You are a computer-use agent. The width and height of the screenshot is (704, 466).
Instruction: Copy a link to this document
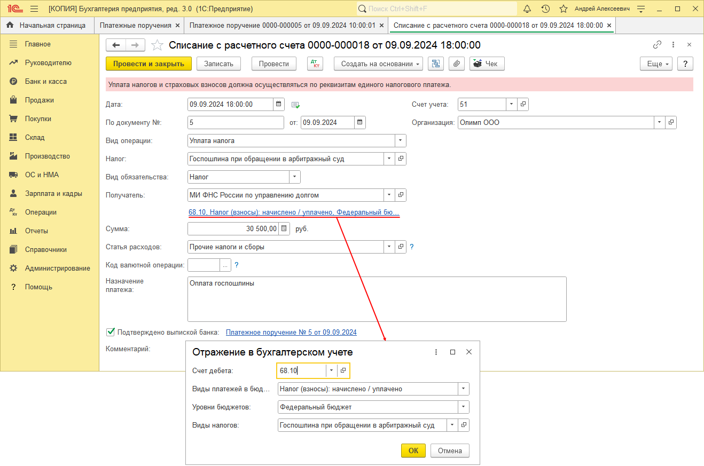pos(657,45)
